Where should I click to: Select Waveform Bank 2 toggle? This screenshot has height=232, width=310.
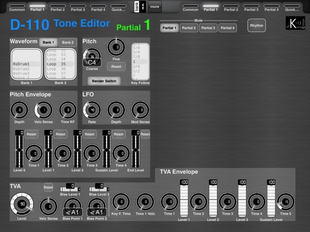tap(68, 42)
